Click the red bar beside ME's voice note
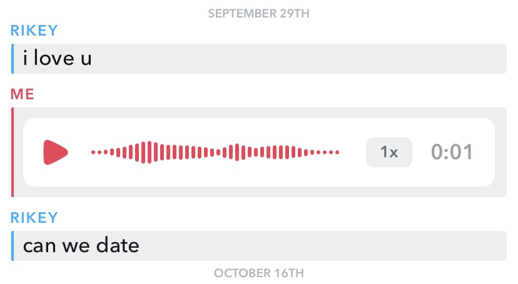This screenshot has width=518, height=284. pos(13,152)
